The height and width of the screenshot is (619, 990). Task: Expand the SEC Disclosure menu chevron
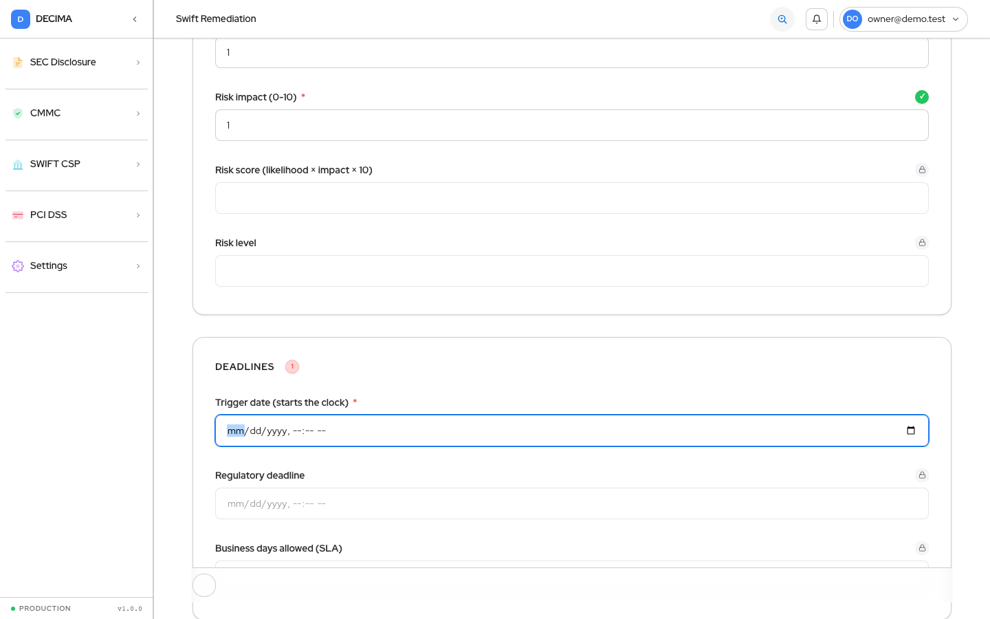[138, 63]
